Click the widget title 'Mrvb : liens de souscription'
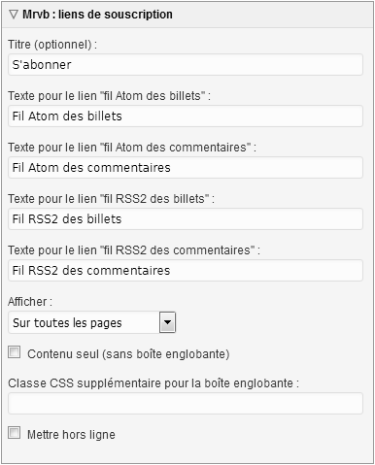This screenshot has width=375, height=465. (97, 15)
